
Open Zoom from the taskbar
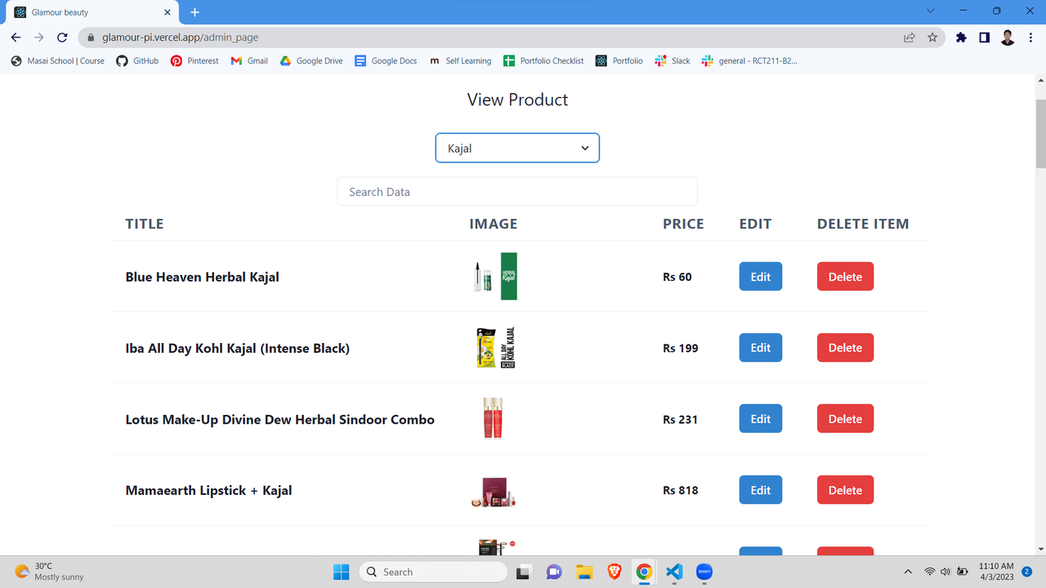[x=704, y=572]
